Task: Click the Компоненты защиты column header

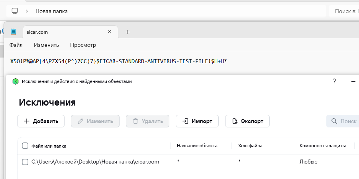Action: click(x=322, y=146)
